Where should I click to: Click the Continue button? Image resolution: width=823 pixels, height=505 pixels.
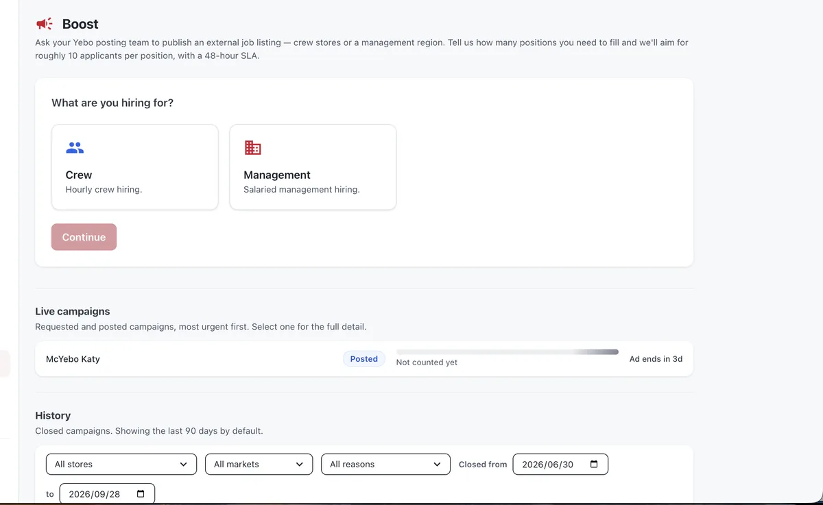point(84,237)
